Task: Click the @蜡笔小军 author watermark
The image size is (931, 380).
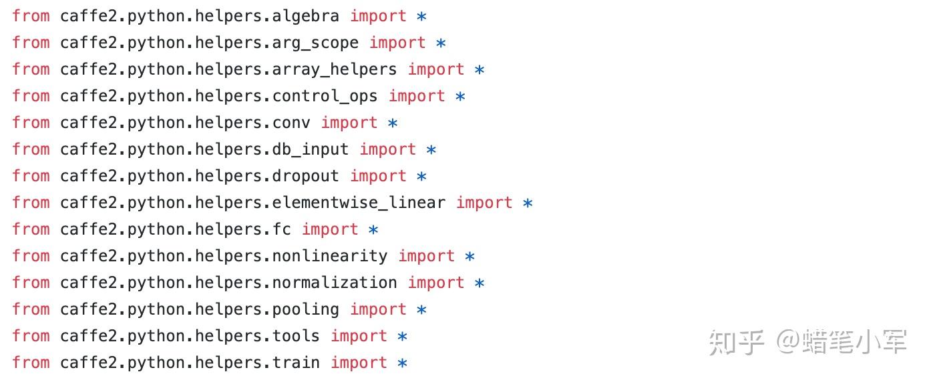Action: [842, 342]
